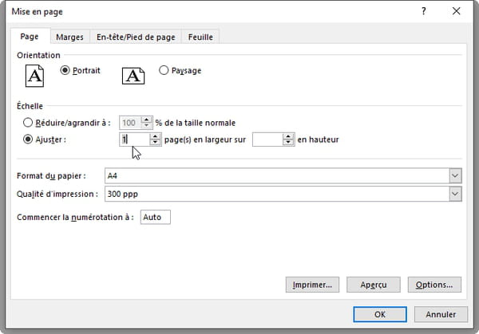Open the Format du papier dropdown

455,175
